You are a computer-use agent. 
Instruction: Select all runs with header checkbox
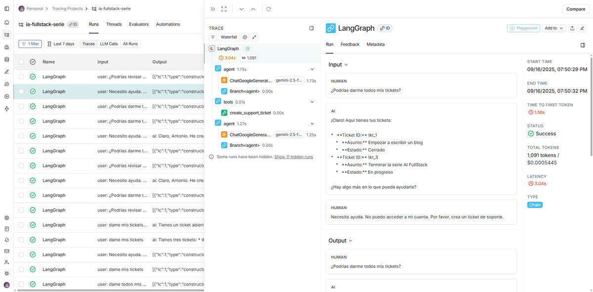coord(21,62)
